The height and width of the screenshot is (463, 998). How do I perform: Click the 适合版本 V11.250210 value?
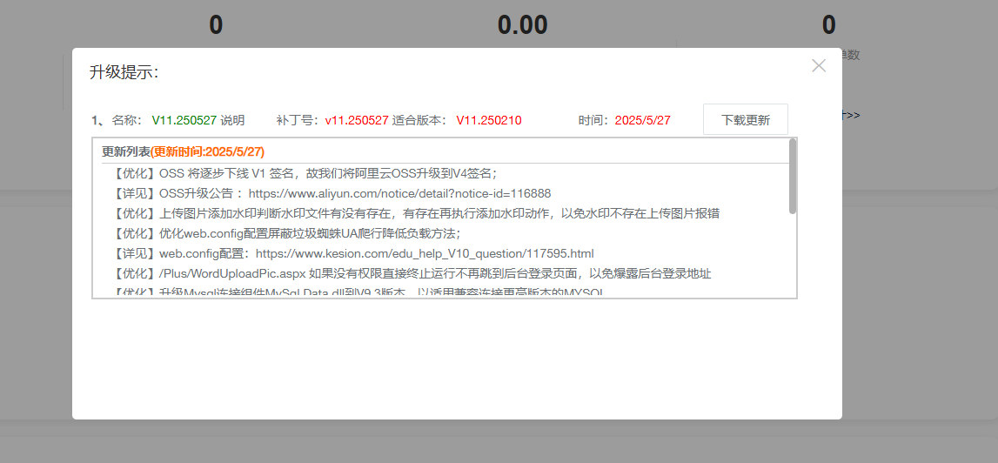(x=488, y=120)
